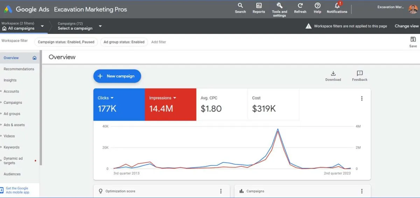Click the red Impressions metric tile
This screenshot has width=420, height=198.
click(x=170, y=105)
